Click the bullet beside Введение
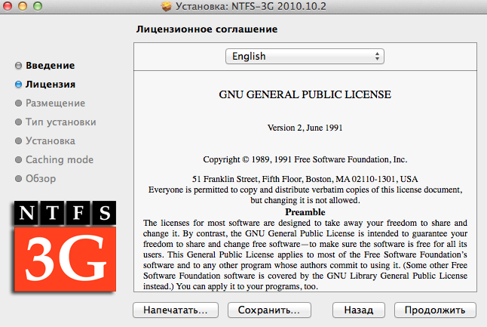 pos(19,66)
